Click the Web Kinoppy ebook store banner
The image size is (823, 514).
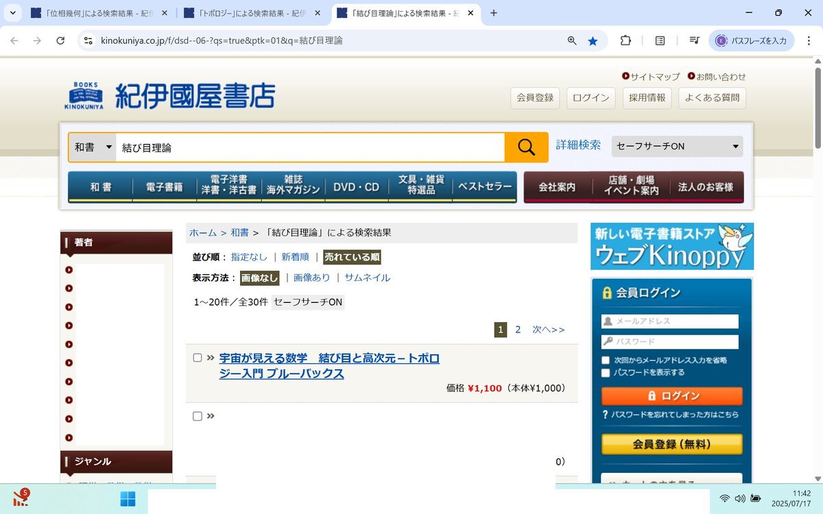tap(672, 246)
